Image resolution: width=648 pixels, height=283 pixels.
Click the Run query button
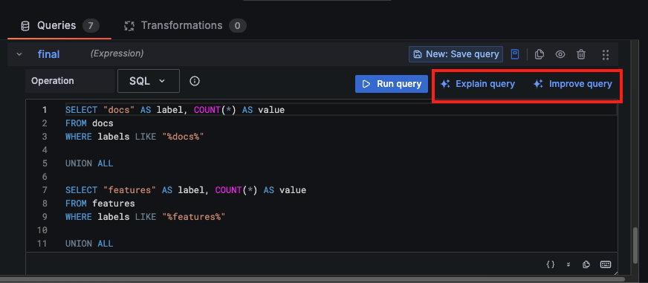392,84
